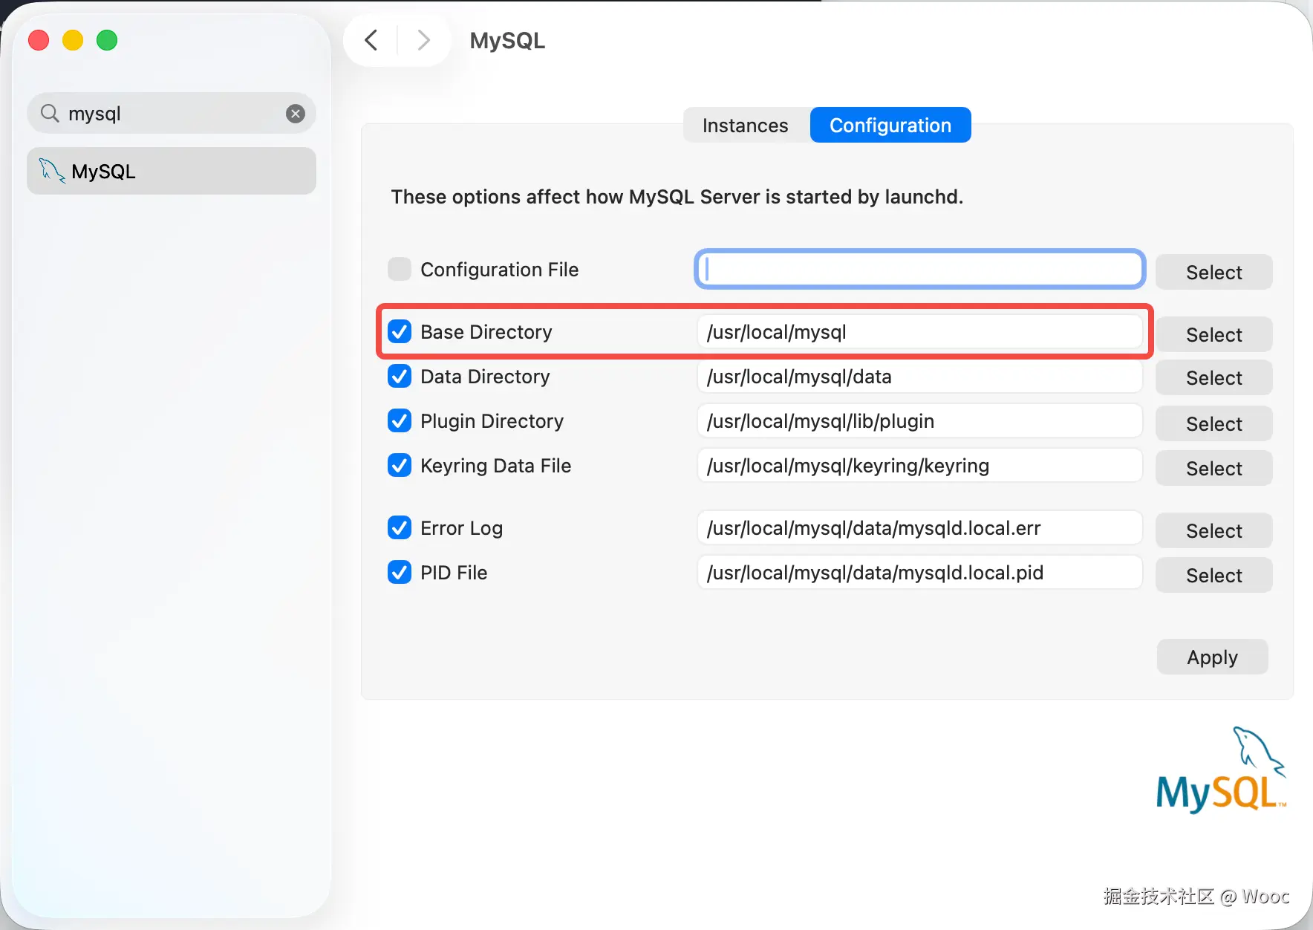The height and width of the screenshot is (930, 1313).
Task: Click Select for Keyring Data File
Action: 1213,468
